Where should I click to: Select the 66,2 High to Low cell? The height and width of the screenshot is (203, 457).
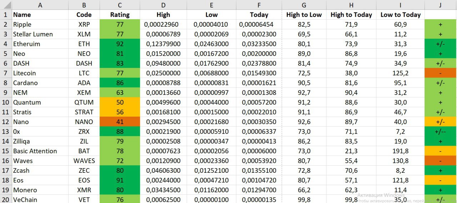coord(304,190)
